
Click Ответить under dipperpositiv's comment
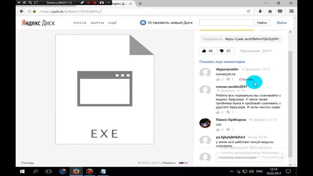[246, 79]
